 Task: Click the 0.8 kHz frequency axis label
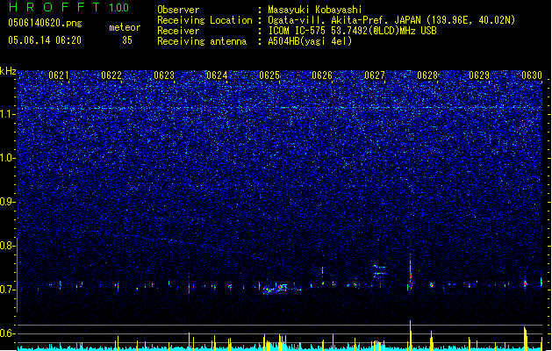coord(8,246)
